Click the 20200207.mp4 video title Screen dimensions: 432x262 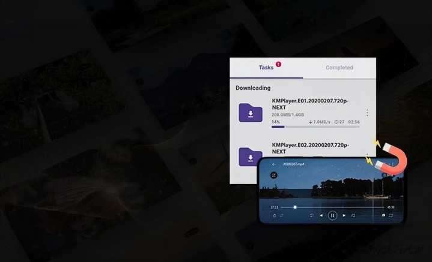294,164
